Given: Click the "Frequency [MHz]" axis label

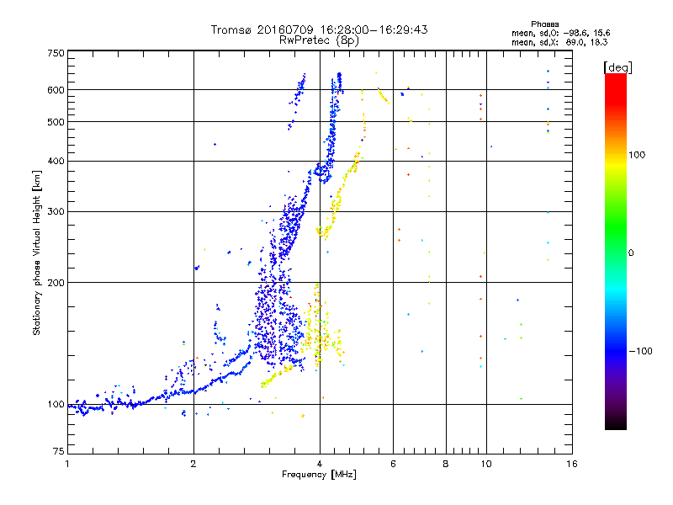Looking at the screenshot, I should (319, 475).
